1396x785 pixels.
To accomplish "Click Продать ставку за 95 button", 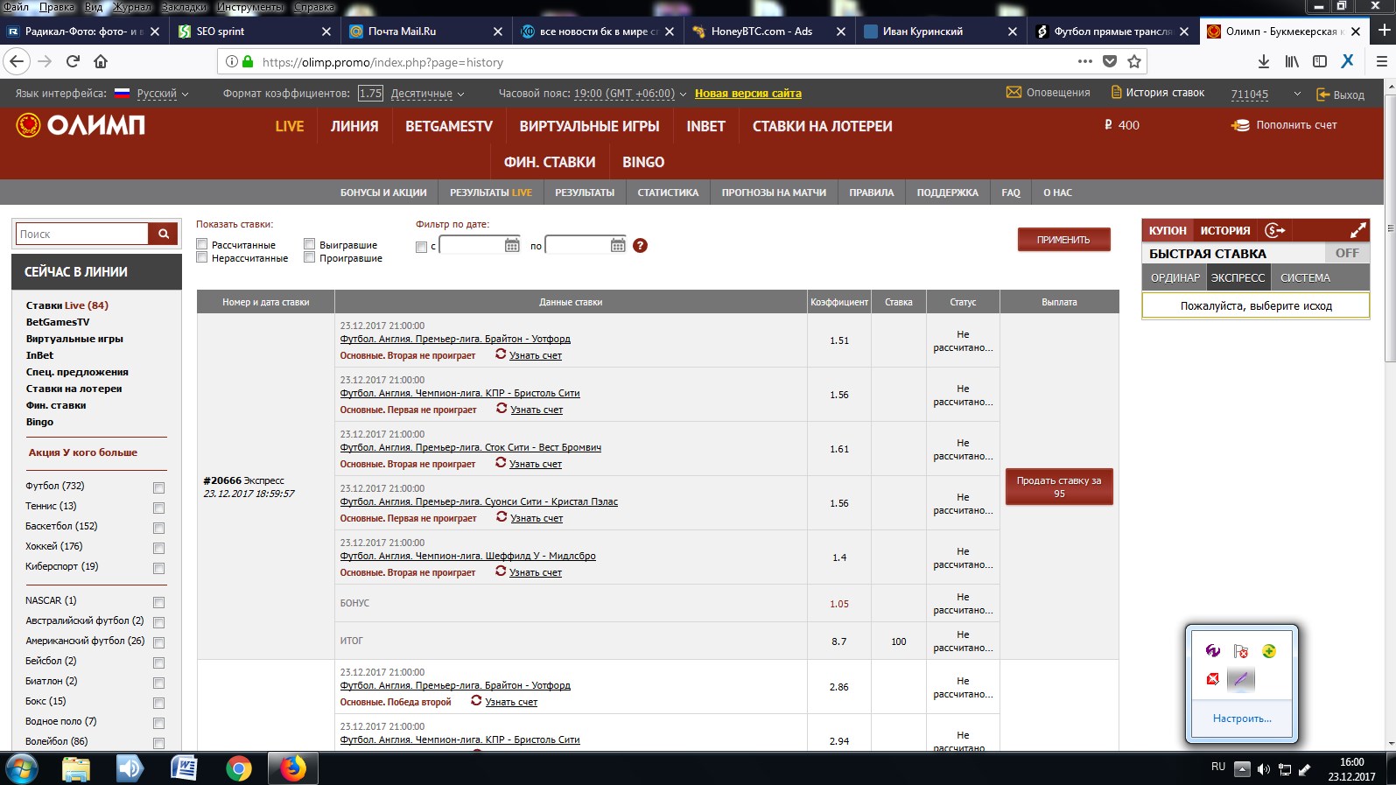I will pos(1059,487).
